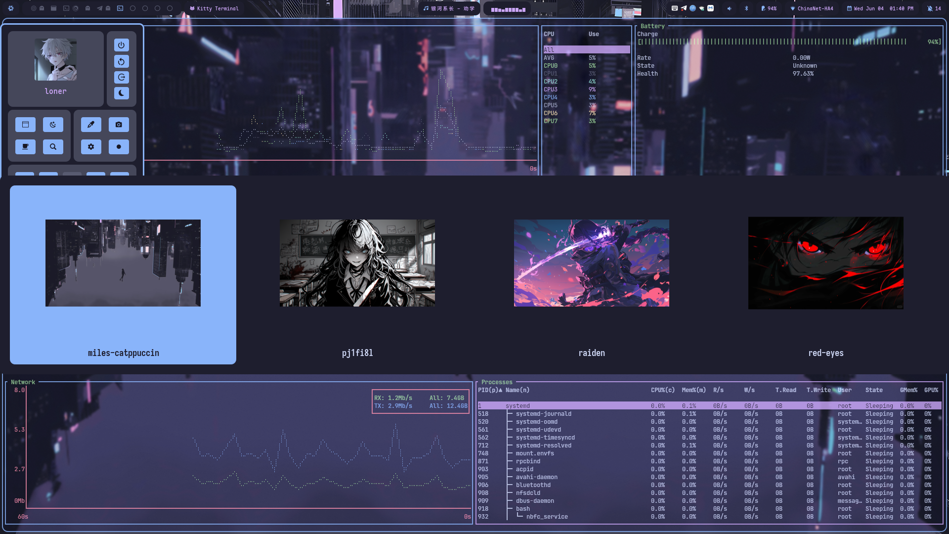This screenshot has width=949, height=534.
Task: Open settings via the gear icon
Action: click(x=91, y=147)
